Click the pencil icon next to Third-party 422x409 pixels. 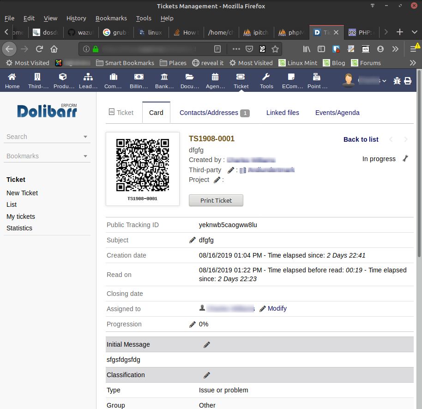(230, 170)
